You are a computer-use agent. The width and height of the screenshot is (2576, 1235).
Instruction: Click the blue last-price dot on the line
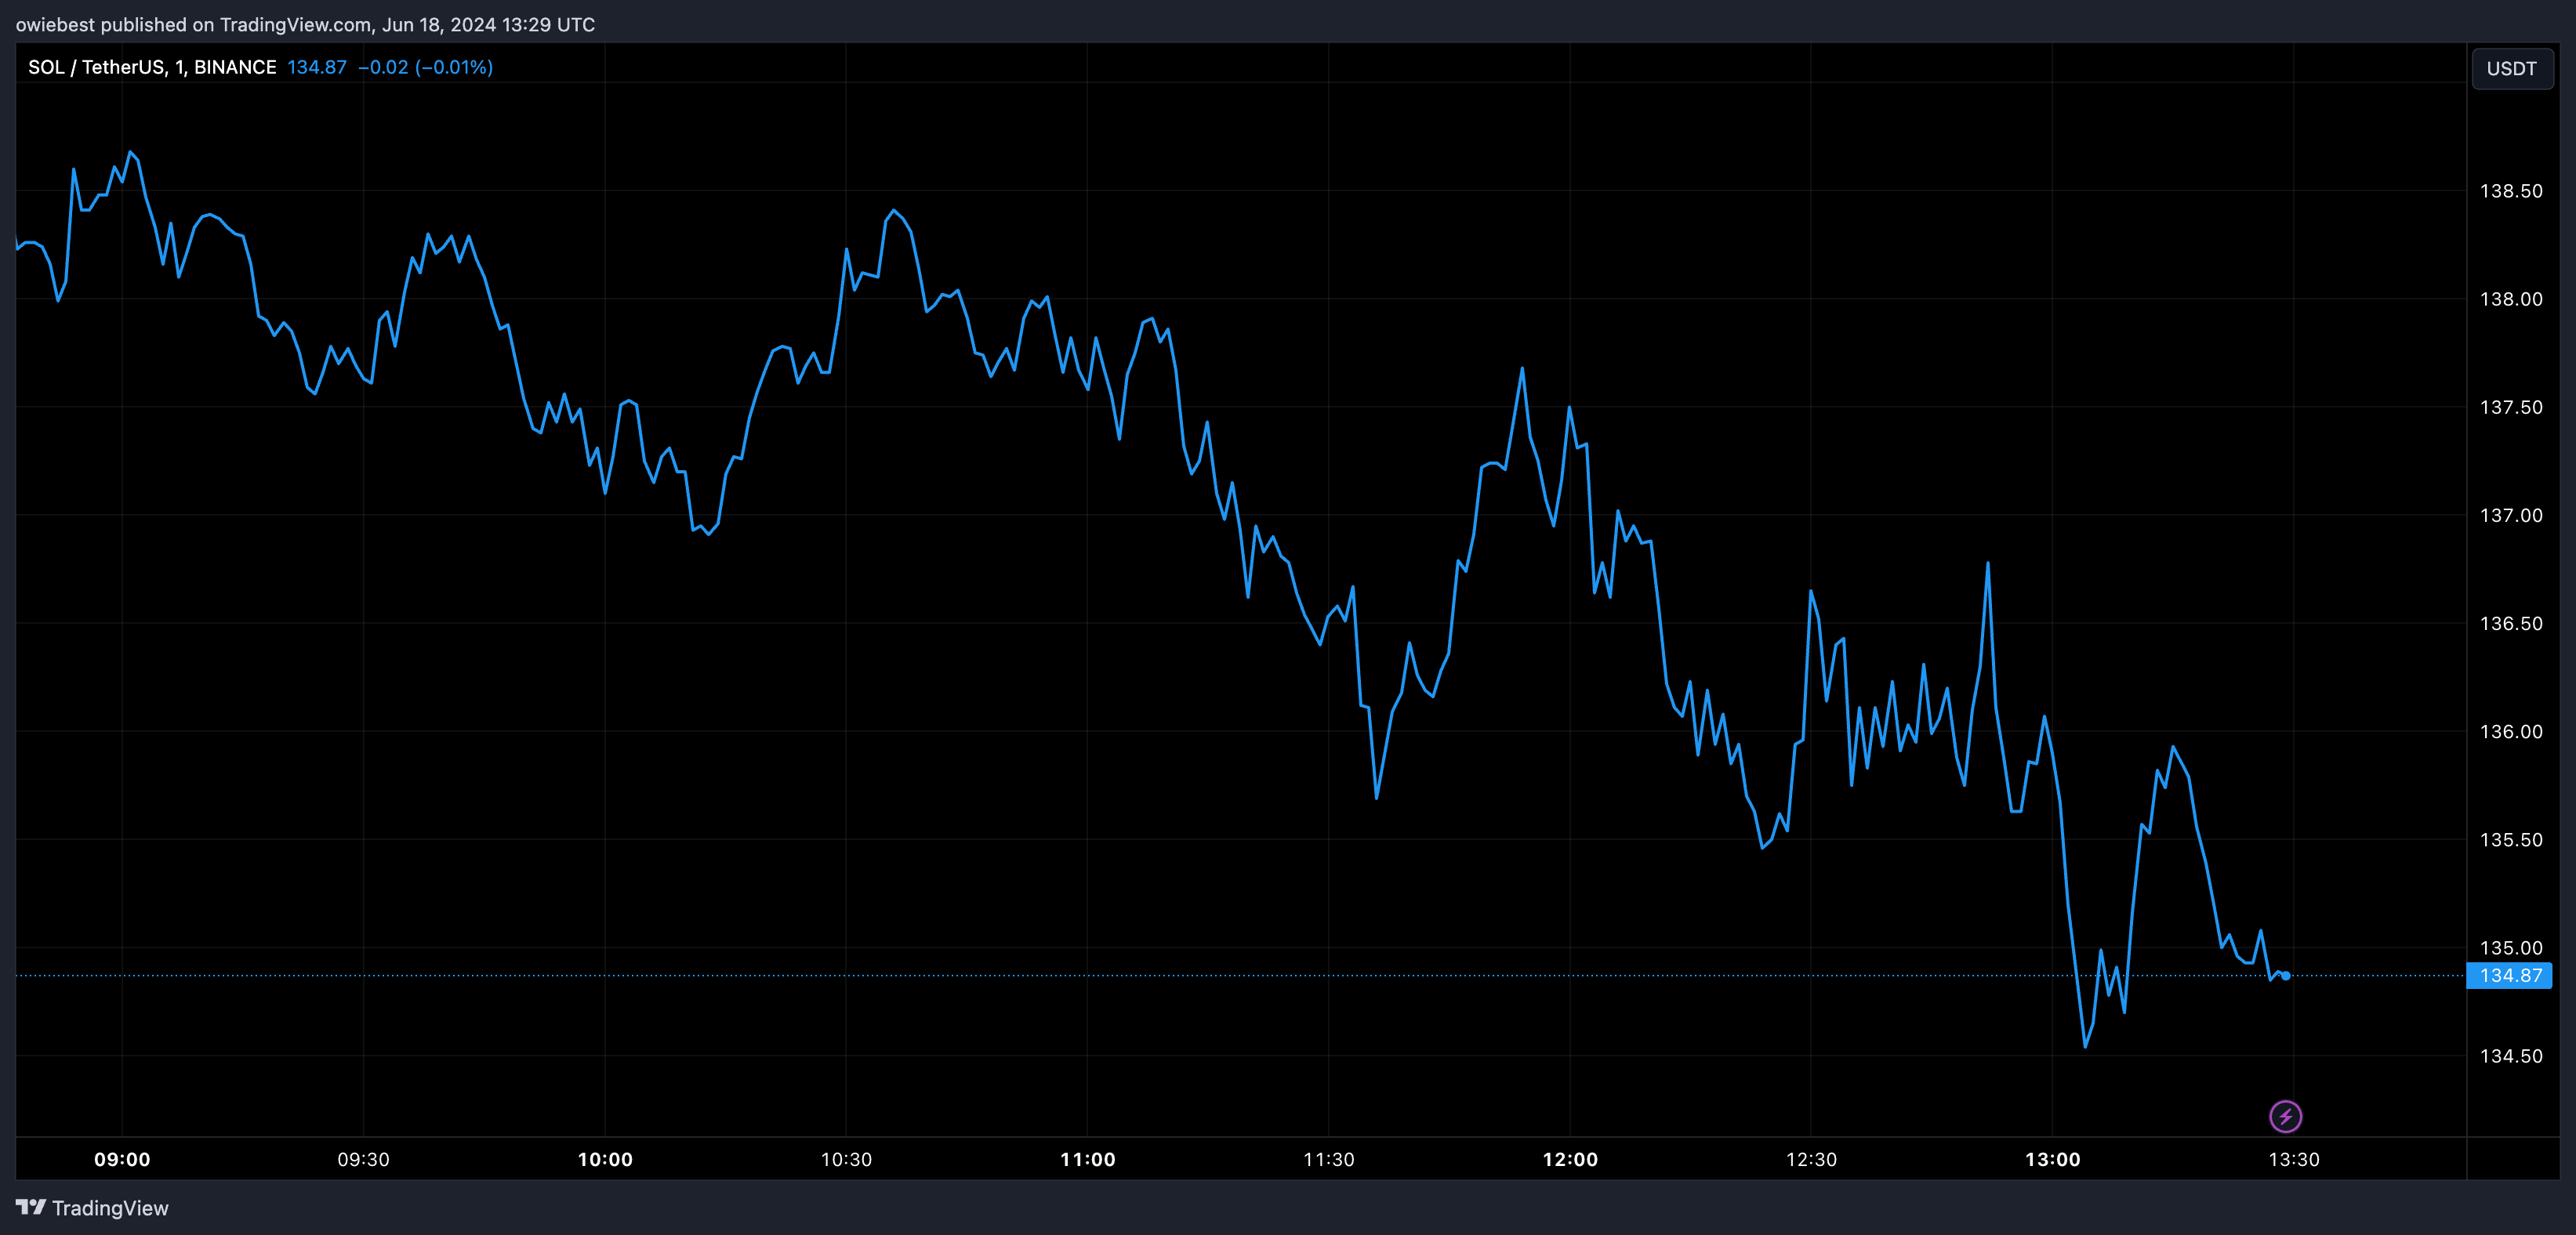(2286, 975)
